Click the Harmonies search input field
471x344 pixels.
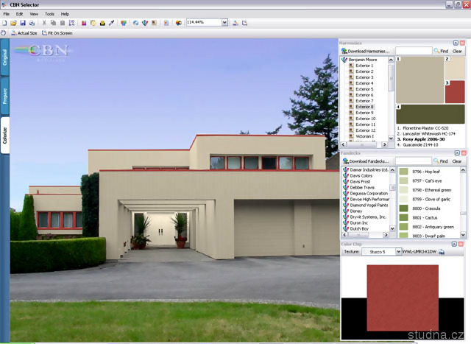tap(413, 52)
